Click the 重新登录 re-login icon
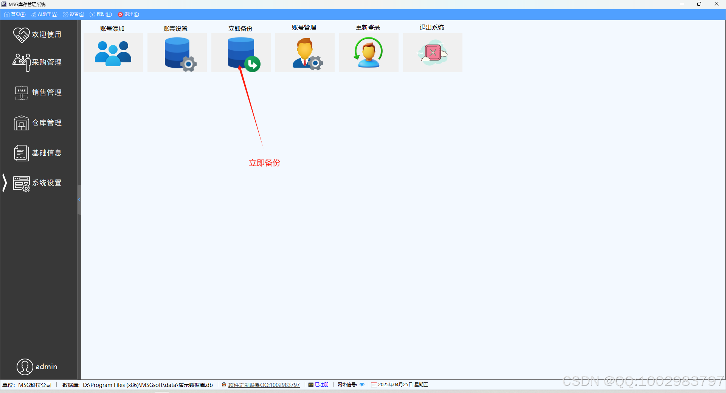Screen dimensions: 726x393 369,53
